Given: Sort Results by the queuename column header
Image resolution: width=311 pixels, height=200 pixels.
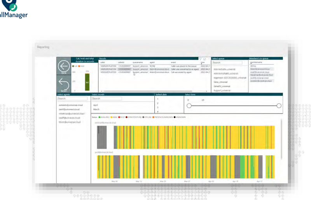Looking at the screenshot, I should coord(138,62).
